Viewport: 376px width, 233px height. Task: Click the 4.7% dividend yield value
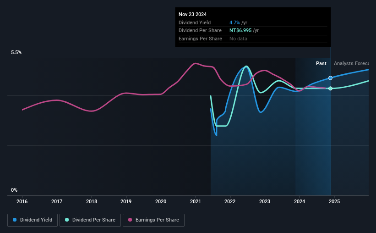pos(234,22)
